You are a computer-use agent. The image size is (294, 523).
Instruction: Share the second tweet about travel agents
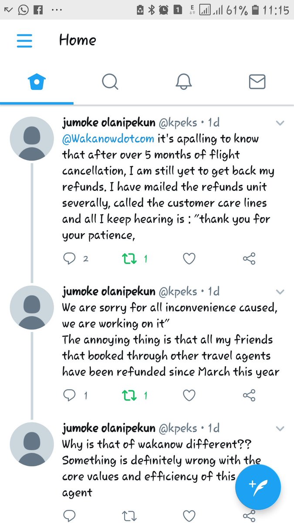click(249, 395)
